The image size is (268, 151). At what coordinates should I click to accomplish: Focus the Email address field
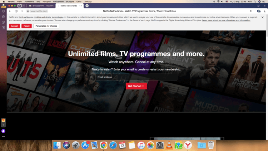(136, 77)
